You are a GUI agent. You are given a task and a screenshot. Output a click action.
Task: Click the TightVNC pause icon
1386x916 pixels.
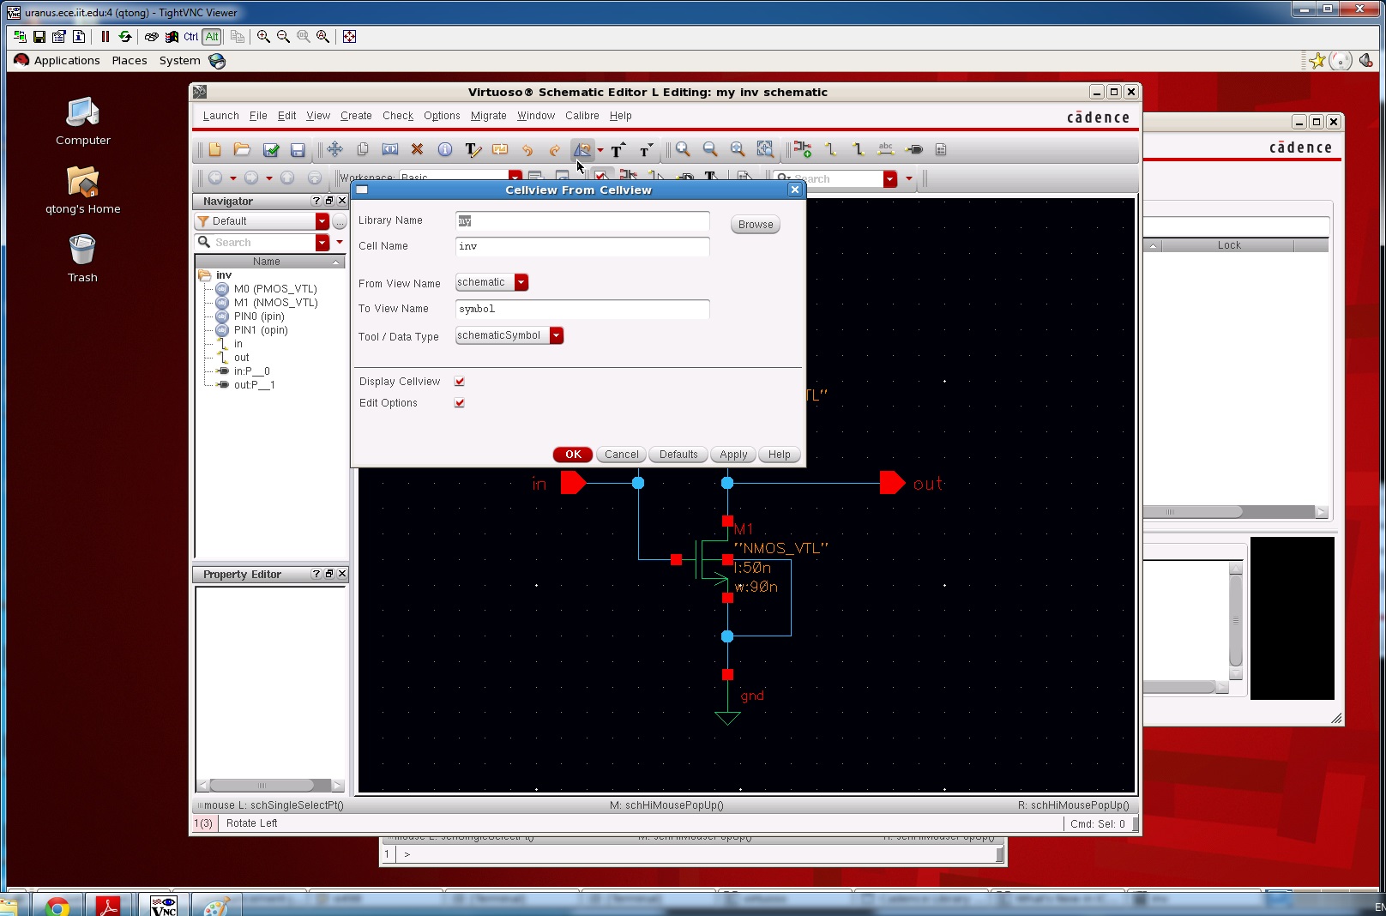pos(105,37)
